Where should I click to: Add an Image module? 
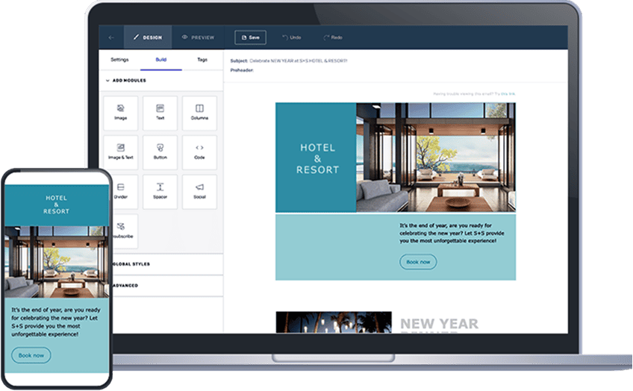[120, 113]
